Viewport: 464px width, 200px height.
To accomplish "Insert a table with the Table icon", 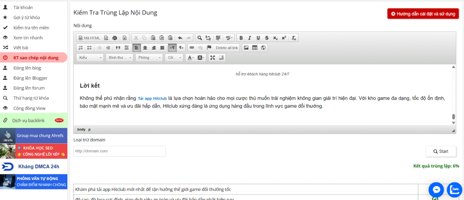I will coord(254,48).
